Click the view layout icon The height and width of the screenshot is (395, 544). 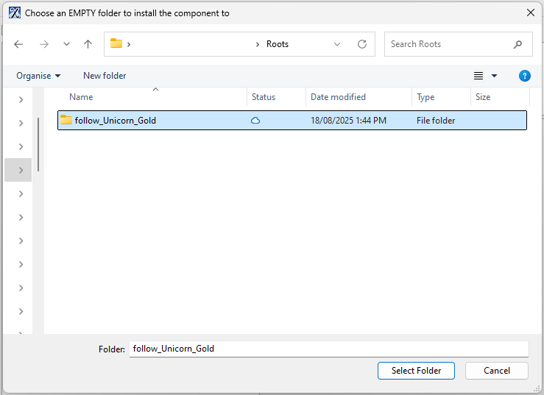[x=478, y=76]
